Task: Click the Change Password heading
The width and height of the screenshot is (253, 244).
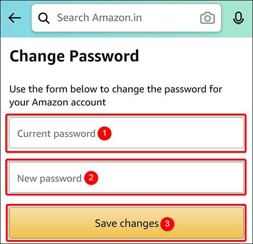Action: tap(74, 56)
